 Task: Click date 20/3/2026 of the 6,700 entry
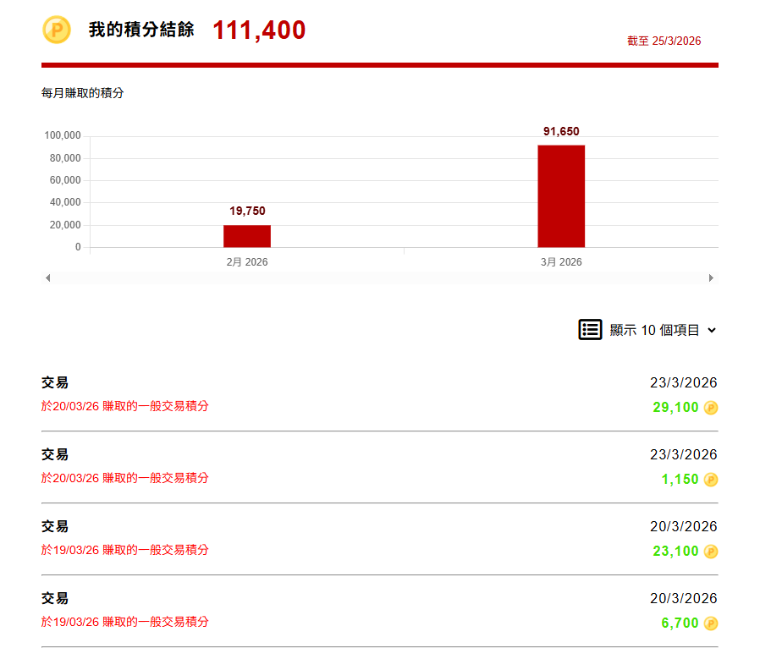[684, 598]
